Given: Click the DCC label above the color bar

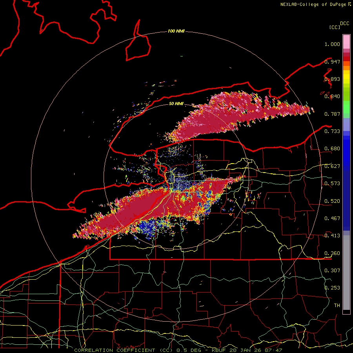Looking at the screenshot, I should [345, 24].
